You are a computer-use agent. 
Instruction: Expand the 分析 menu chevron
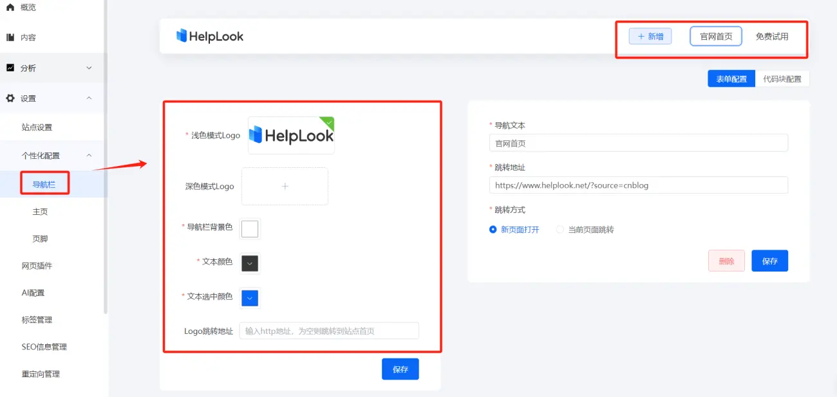point(89,68)
